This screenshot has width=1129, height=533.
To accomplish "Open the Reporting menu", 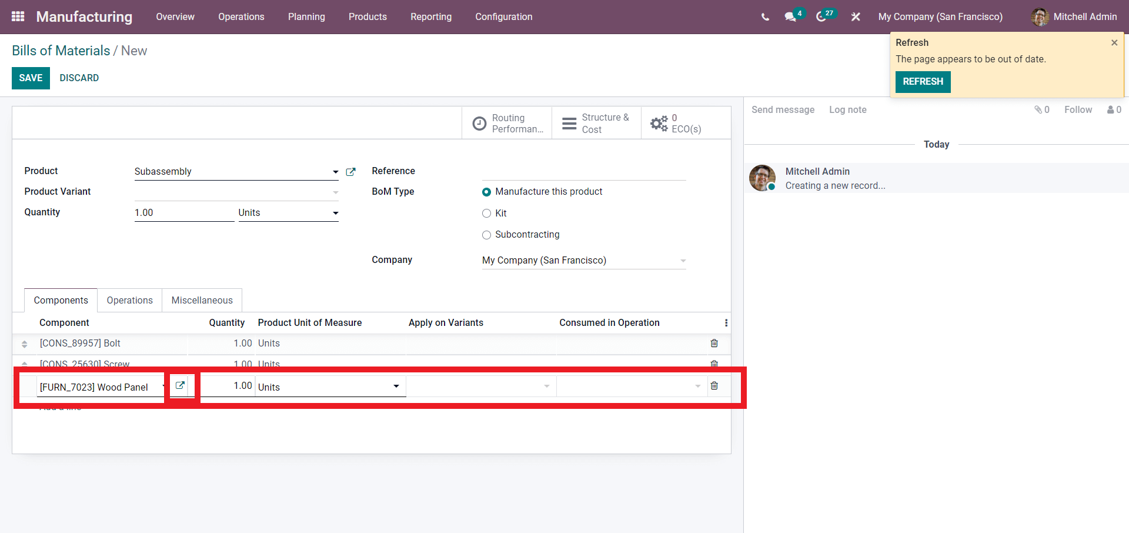I will (431, 17).
